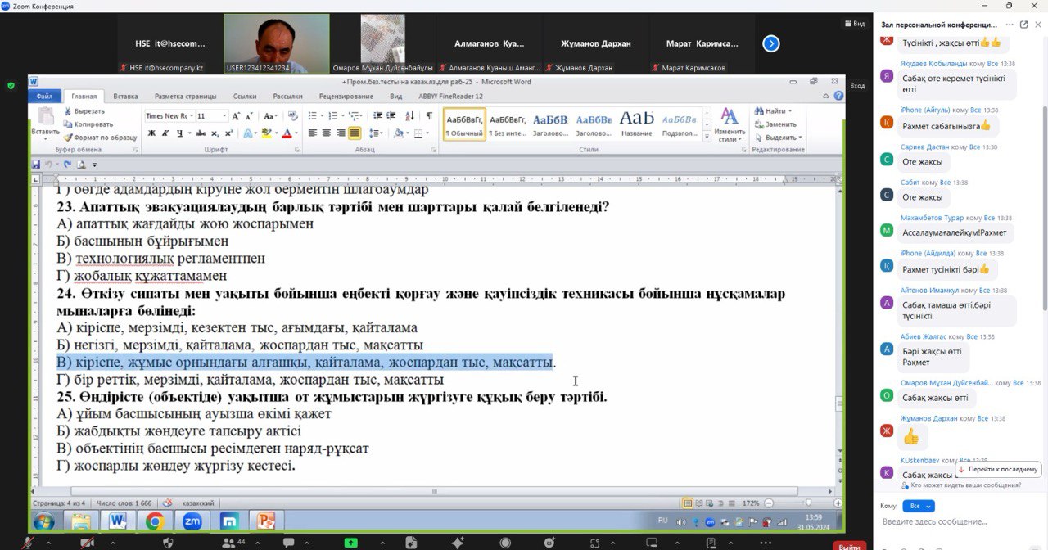This screenshot has width=1048, height=550.
Task: Toggle the Zoom video camera icon
Action: [88, 542]
